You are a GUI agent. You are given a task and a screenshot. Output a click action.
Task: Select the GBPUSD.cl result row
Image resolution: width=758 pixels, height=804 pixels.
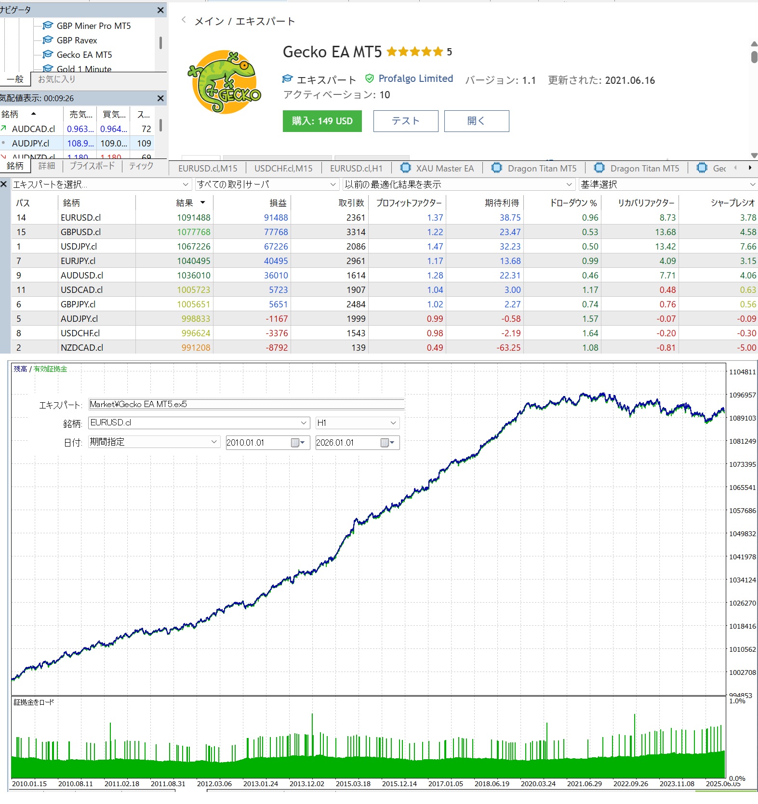[384, 232]
